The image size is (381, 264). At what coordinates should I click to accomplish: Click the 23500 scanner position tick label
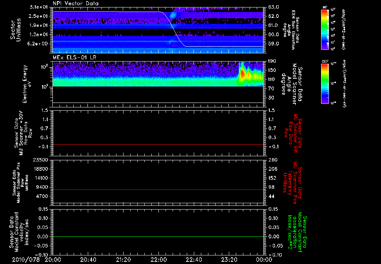(41, 160)
